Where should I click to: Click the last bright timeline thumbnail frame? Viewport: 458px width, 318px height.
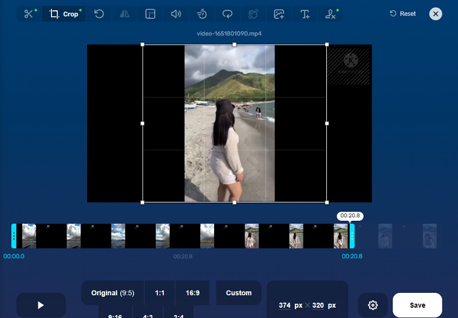(341, 236)
